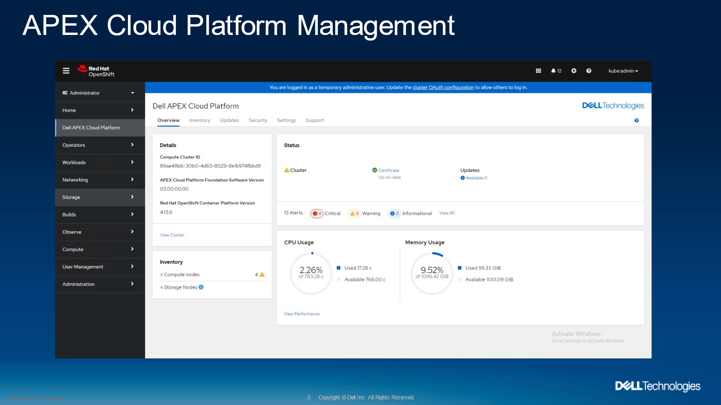Open the help question mark icon
721x405 pixels.
pyautogui.click(x=588, y=70)
